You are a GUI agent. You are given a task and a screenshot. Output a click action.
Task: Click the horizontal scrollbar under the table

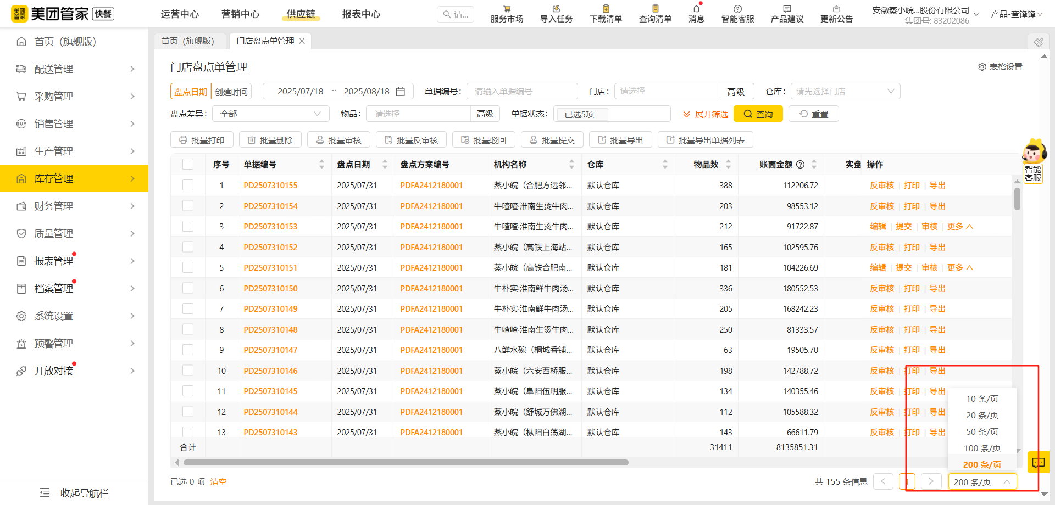pyautogui.click(x=407, y=463)
